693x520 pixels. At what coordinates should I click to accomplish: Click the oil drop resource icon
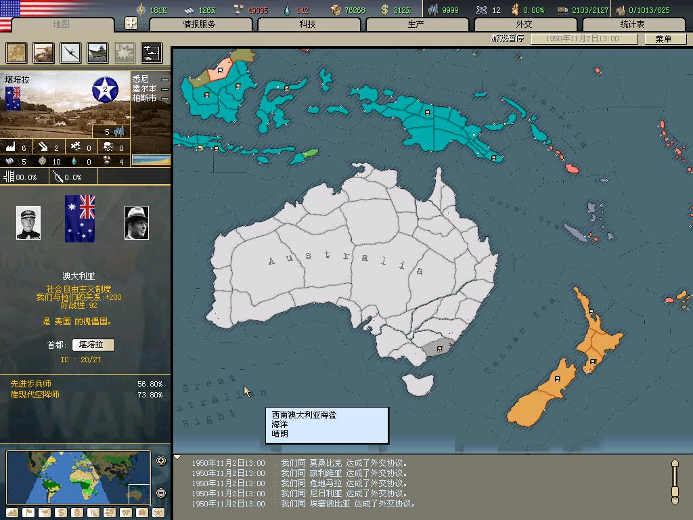point(287,9)
